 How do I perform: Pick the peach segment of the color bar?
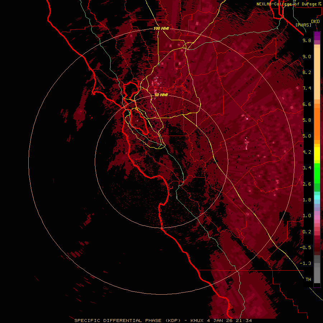click(x=317, y=74)
